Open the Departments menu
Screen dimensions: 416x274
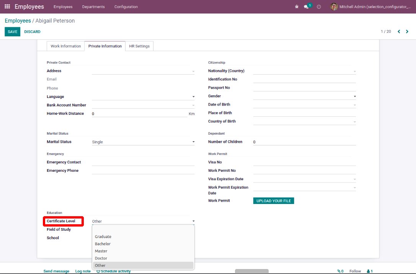[93, 7]
